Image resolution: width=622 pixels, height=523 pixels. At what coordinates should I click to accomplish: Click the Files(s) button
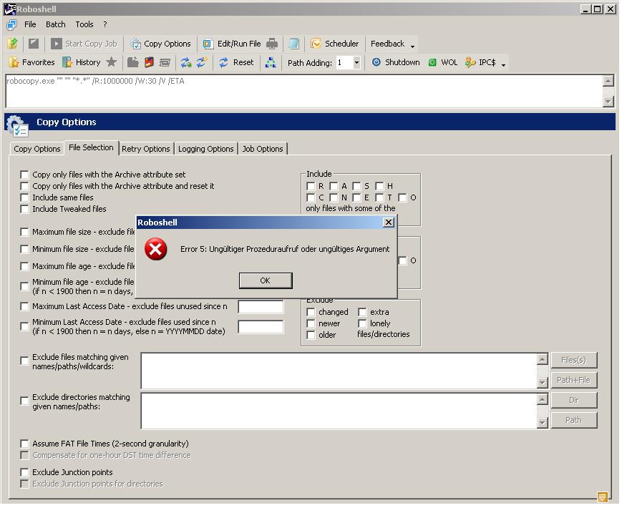point(573,360)
